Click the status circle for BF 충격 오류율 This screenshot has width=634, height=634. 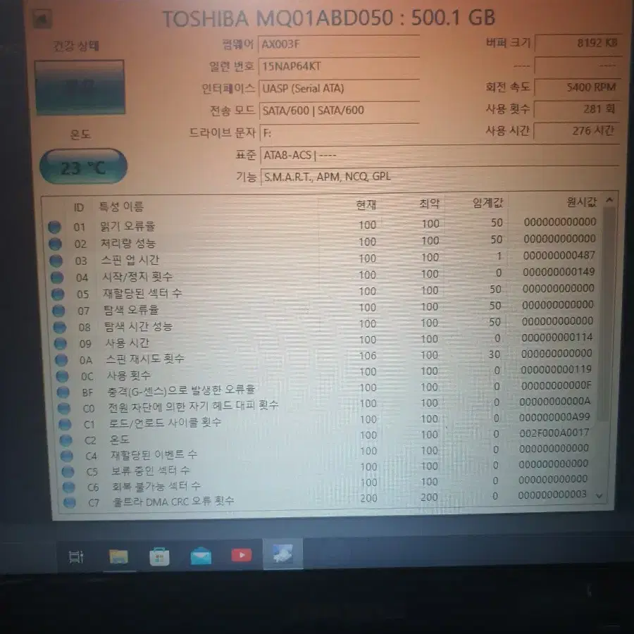[63, 392]
